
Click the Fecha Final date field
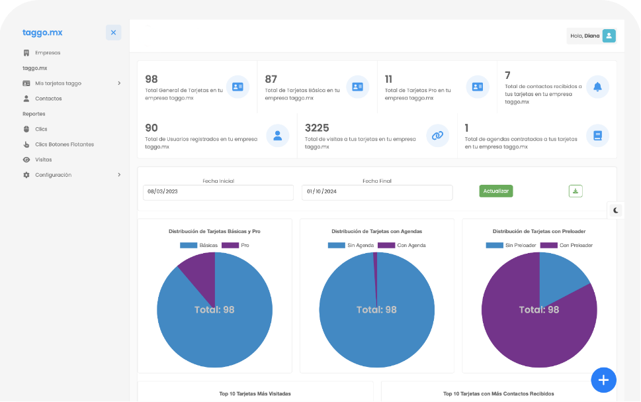(377, 193)
